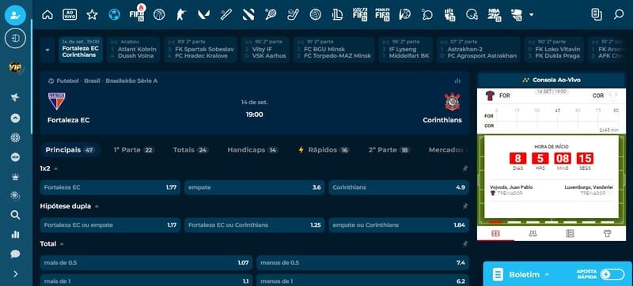The width and height of the screenshot is (633, 286).
Task: Expand the live matches list dropdown
Action: point(47,50)
